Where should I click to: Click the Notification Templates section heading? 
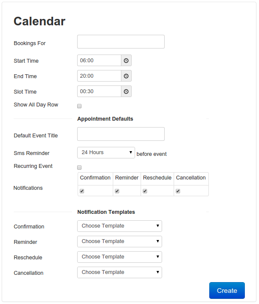click(x=106, y=212)
